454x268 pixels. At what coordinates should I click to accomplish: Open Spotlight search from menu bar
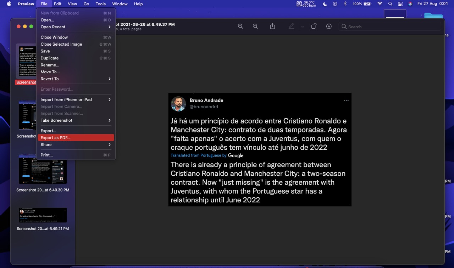click(x=390, y=4)
